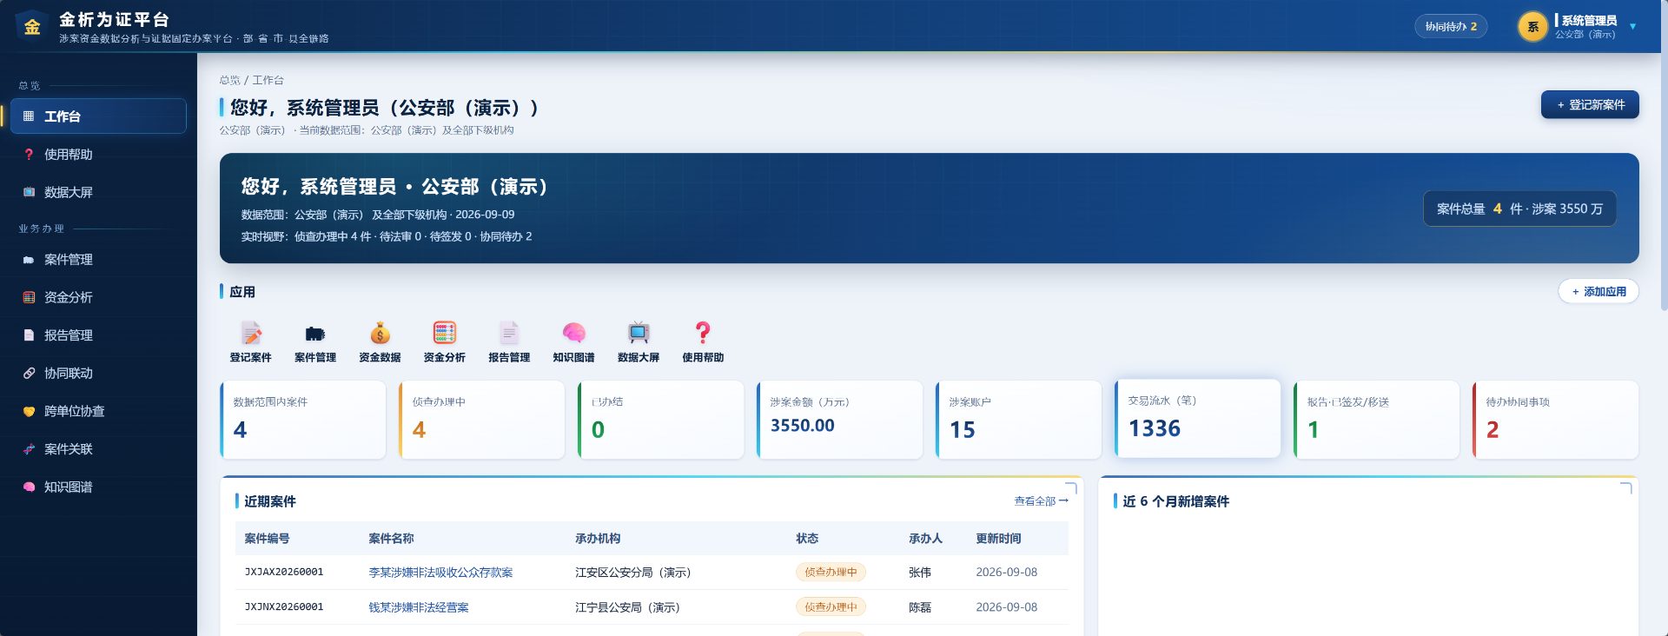This screenshot has height=636, width=1668.
Task: Follow the 查看全部 link
Action: coord(1041,501)
